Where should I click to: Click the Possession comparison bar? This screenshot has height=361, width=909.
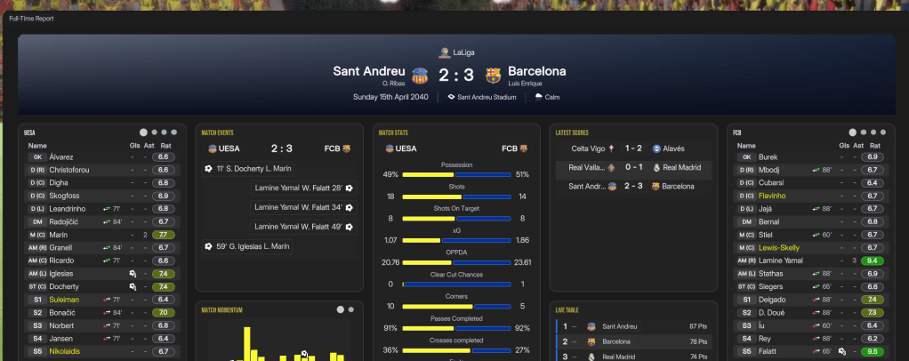tap(456, 174)
